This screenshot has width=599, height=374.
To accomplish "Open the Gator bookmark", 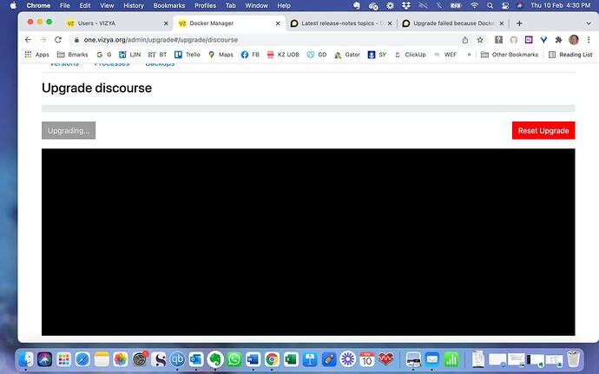I will pos(347,55).
